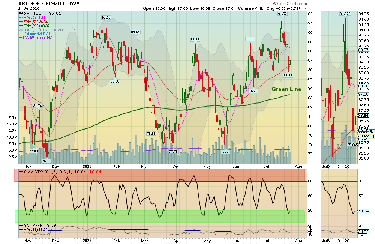
Task: Click the NYSE exchange label
Action: tap(73, 4)
